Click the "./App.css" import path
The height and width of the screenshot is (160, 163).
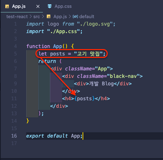coord(63,32)
